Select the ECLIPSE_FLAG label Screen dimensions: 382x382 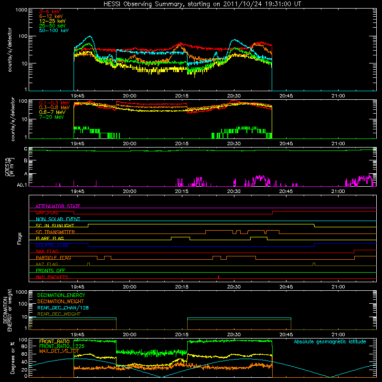52,245
